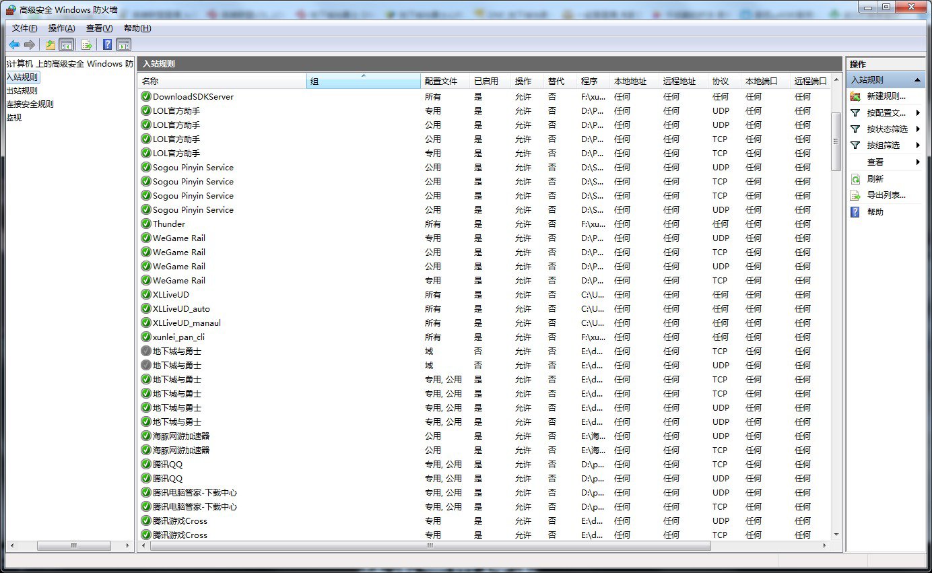932x573 pixels.
Task: Select the XLLiveUD rule name
Action: click(x=171, y=294)
